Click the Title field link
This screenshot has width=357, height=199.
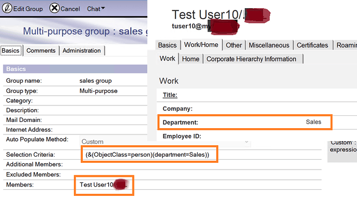[170, 95]
